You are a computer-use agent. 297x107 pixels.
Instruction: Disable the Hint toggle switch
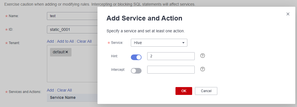(136, 57)
